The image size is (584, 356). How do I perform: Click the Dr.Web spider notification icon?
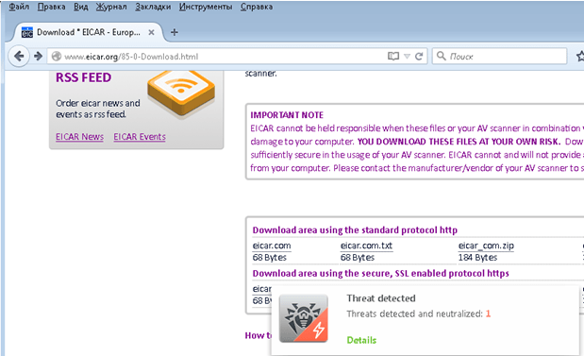[x=304, y=318]
